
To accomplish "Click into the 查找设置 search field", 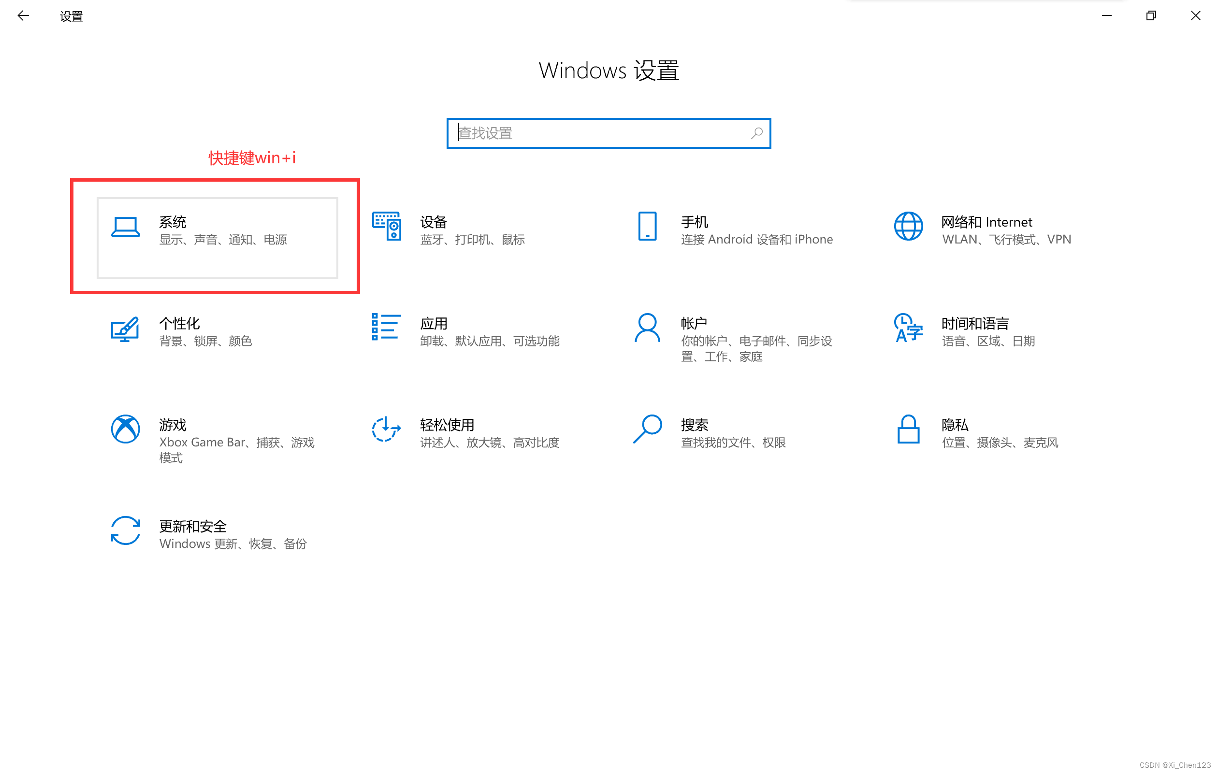I will (609, 133).
